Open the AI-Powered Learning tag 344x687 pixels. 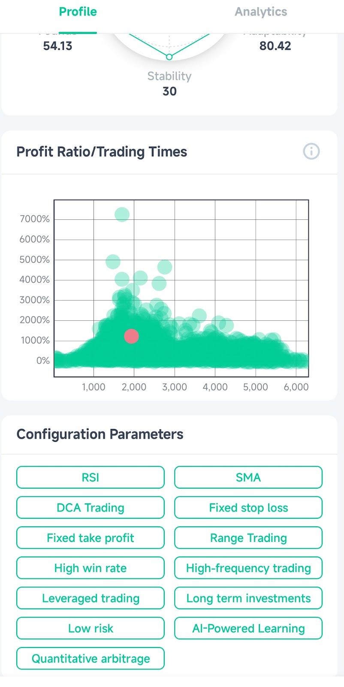click(248, 628)
